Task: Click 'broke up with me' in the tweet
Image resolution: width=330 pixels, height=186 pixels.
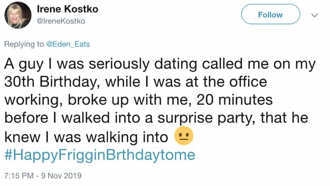Action: [128, 100]
